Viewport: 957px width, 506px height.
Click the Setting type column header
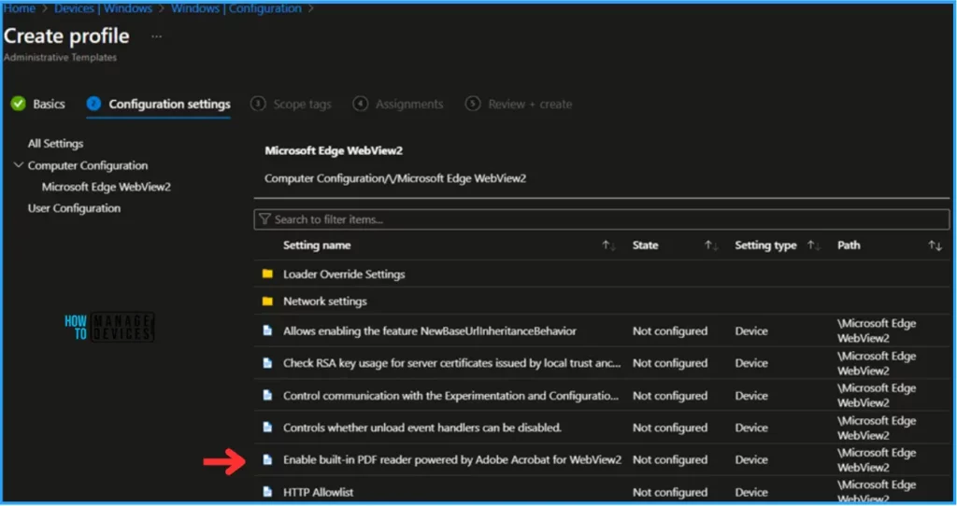(765, 246)
